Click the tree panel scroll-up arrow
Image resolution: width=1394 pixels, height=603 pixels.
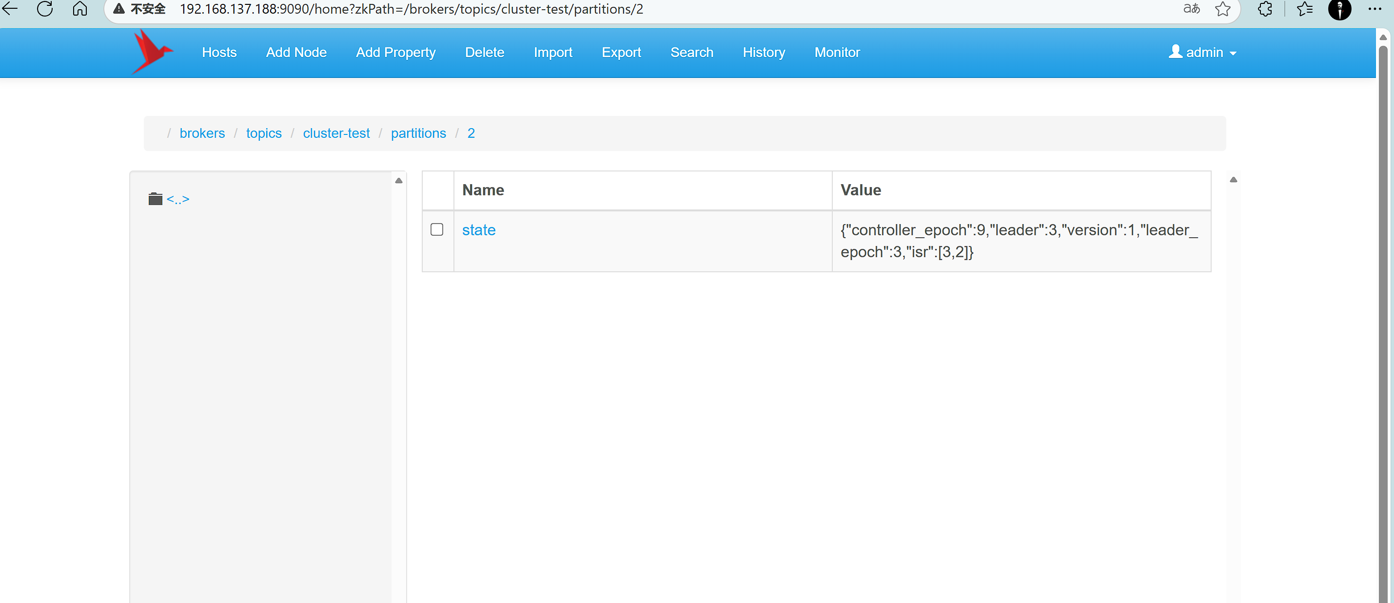(399, 181)
